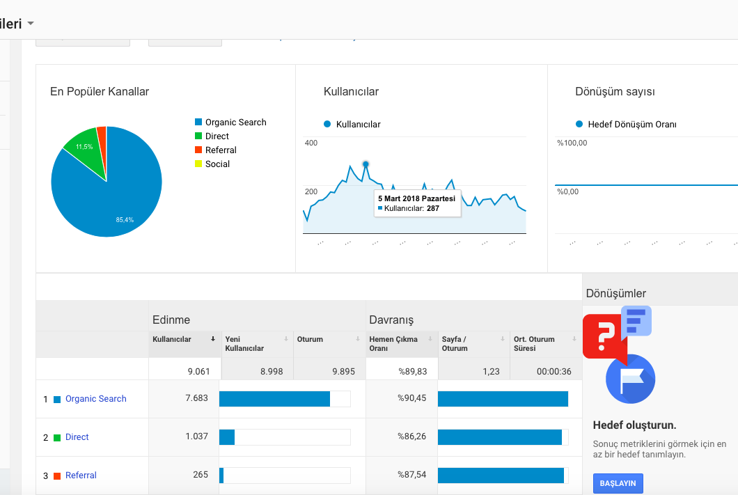Viewport: 738px width, 495px height.
Task: Click the Direct legend entry
Action: coord(212,136)
